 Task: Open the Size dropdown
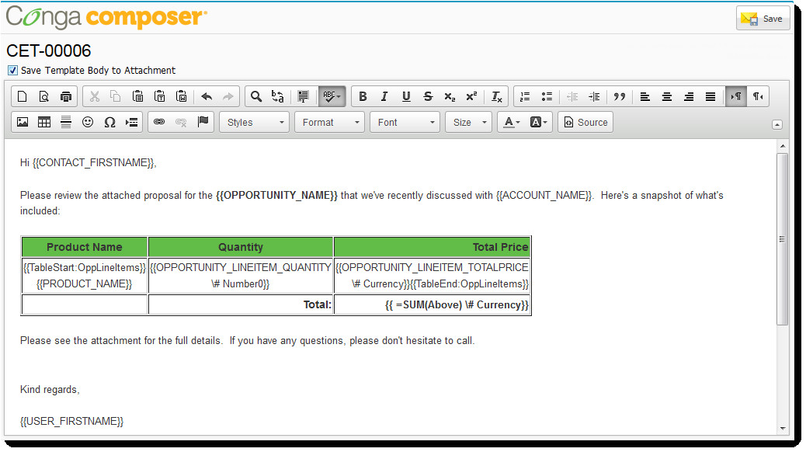(x=468, y=123)
